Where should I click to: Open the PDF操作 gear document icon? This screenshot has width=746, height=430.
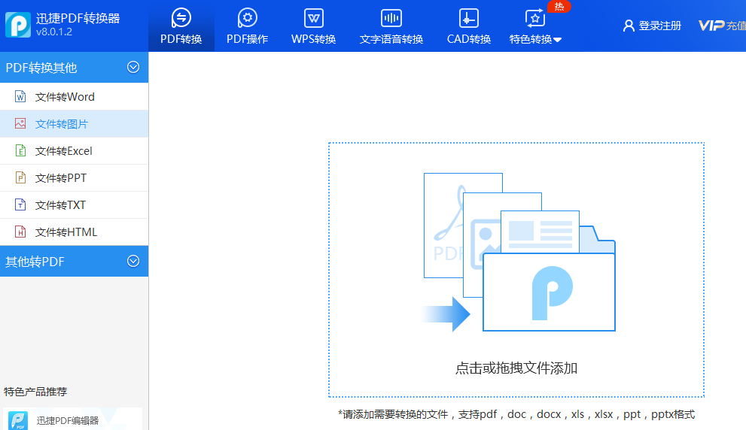click(248, 18)
